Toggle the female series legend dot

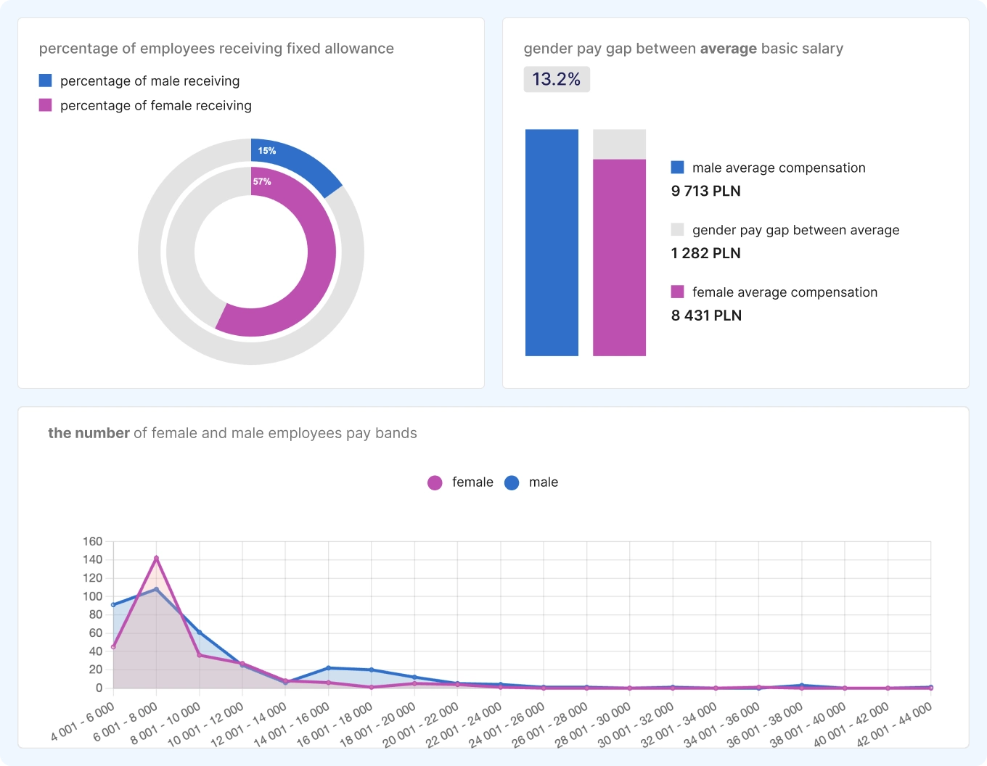[435, 483]
